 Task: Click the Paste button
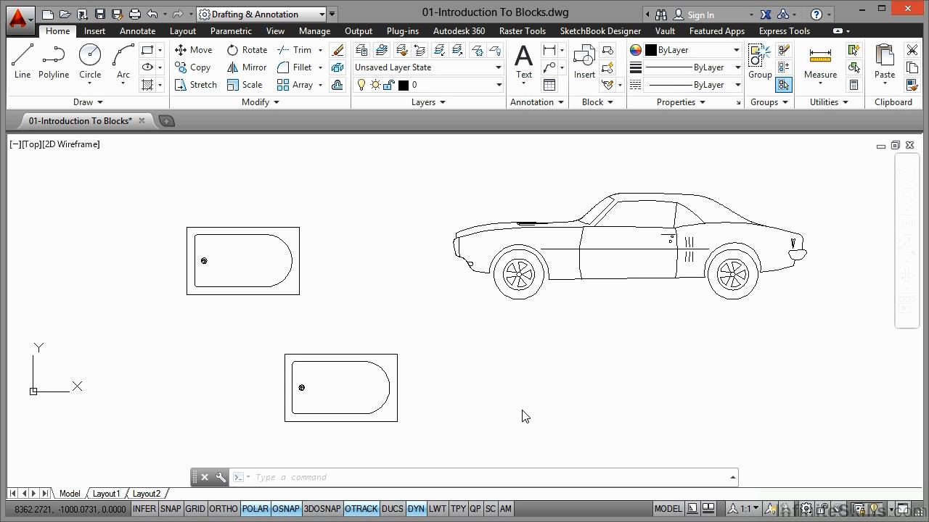click(884, 62)
